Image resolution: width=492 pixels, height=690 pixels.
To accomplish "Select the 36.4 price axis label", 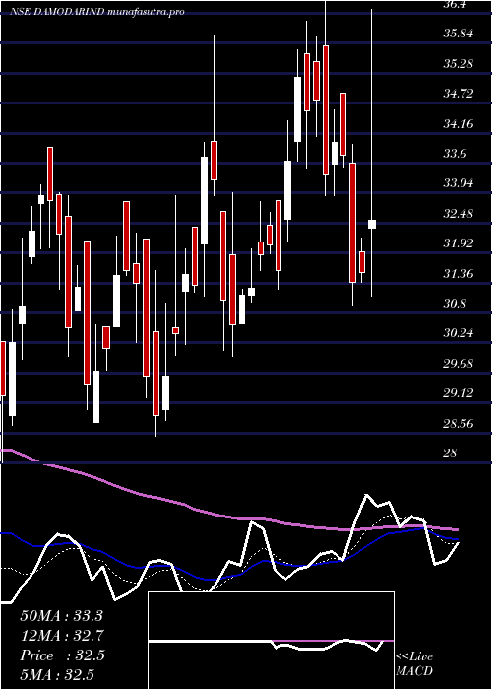I will [456, 4].
